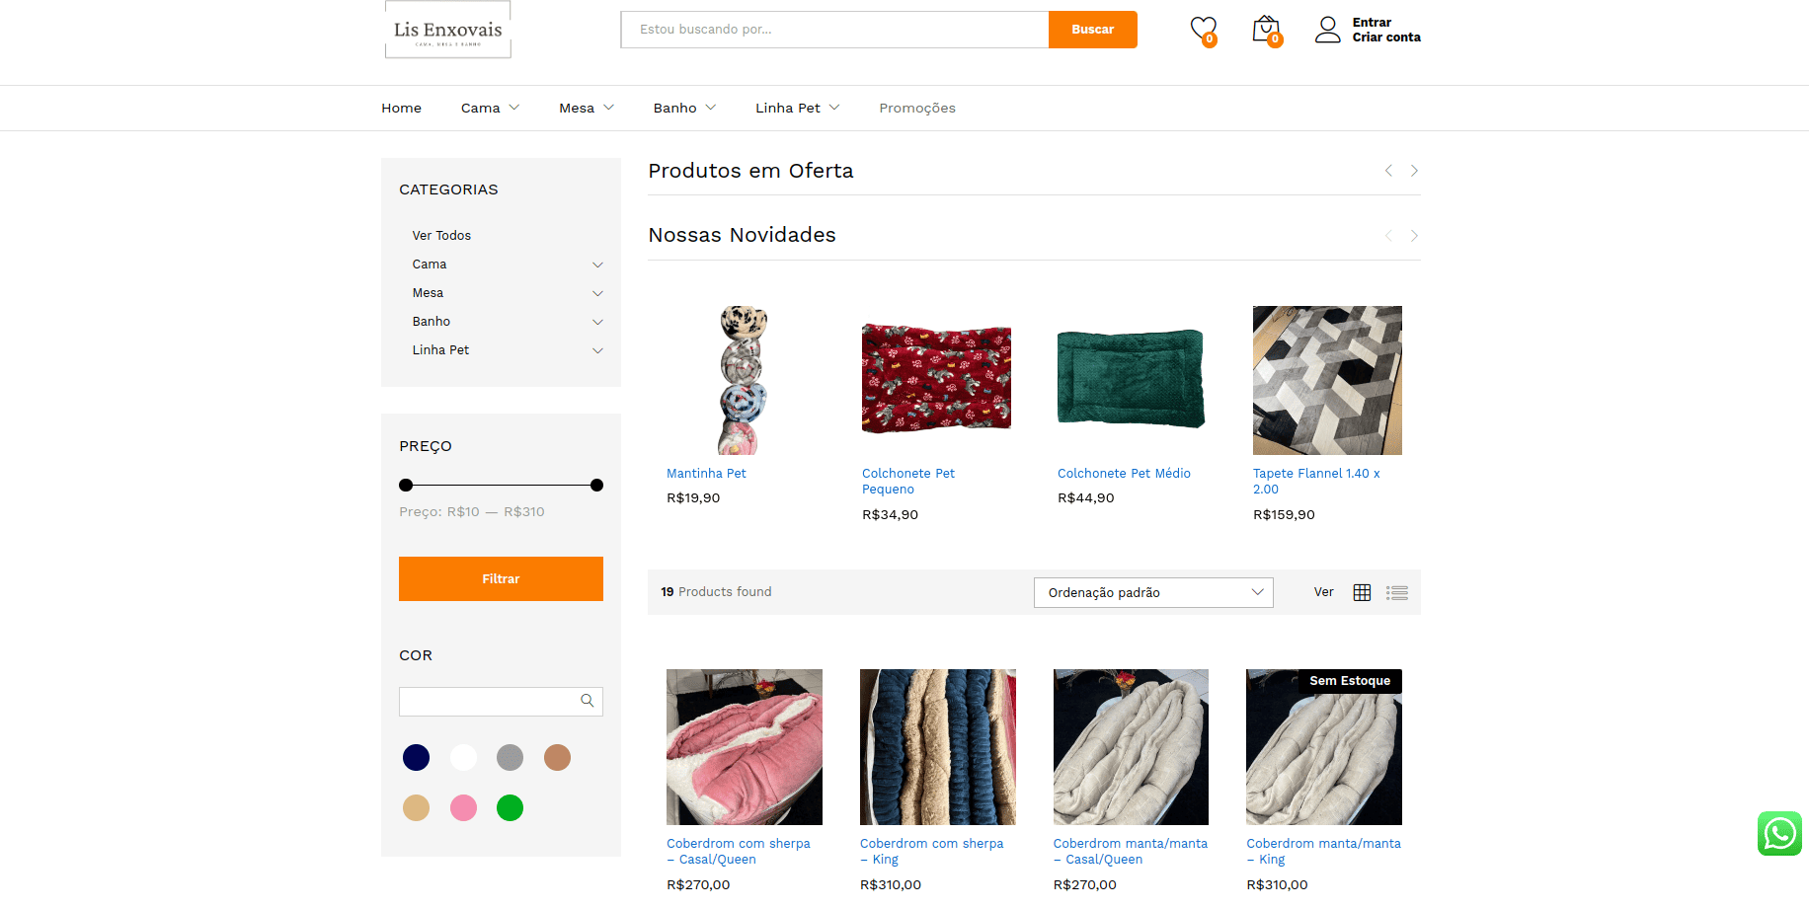Click the user account icon
Viewport: 1809px width, 909px height.
1327,30
